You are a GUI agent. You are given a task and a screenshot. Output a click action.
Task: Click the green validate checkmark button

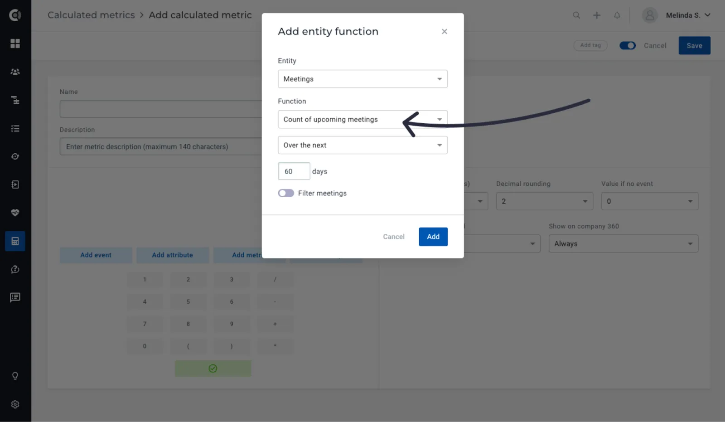[x=213, y=369]
